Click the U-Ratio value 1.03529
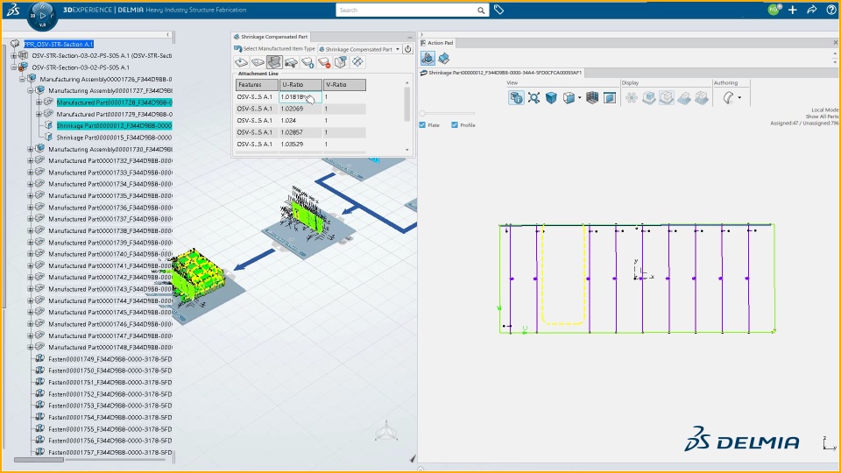Screen dimensions: 841x473 click(x=293, y=145)
